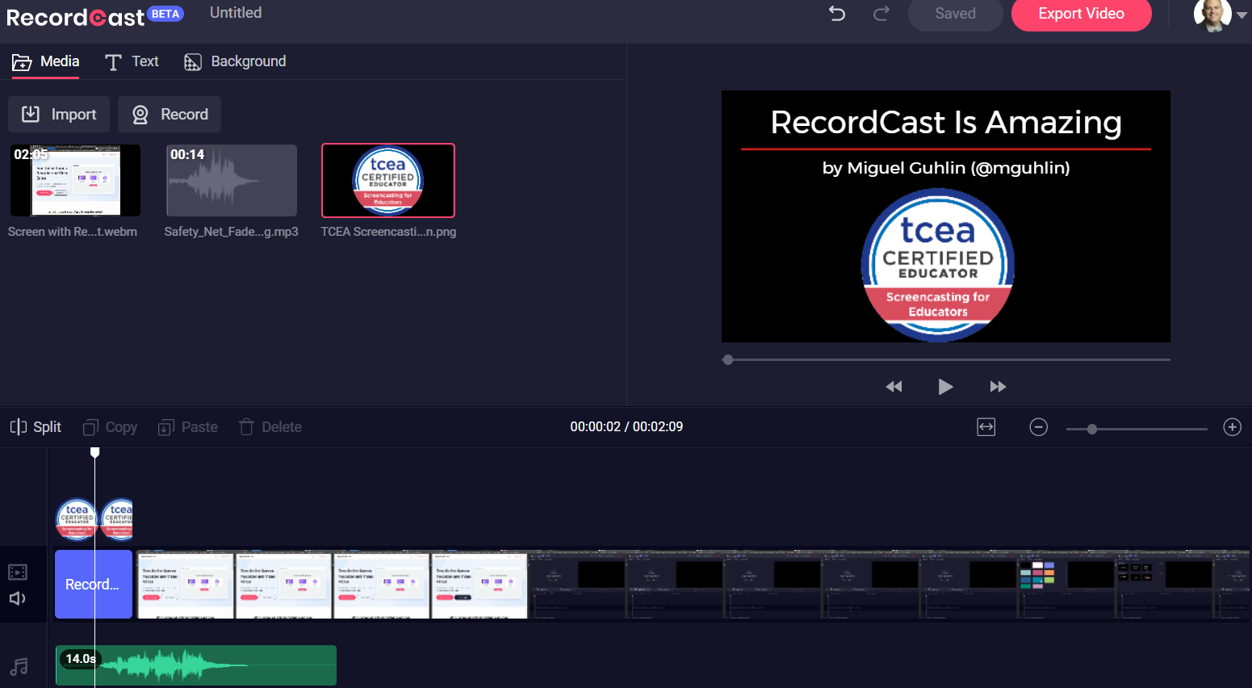This screenshot has width=1252, height=688.
Task: Select the TCEA Screencasti png thumbnail
Action: 388,180
